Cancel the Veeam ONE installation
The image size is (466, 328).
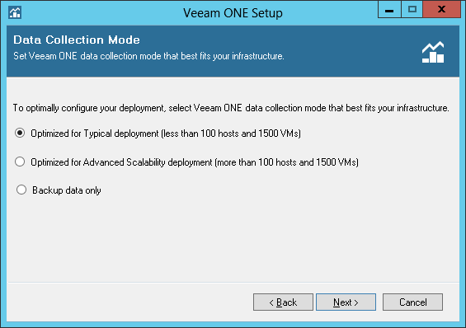tap(412, 302)
